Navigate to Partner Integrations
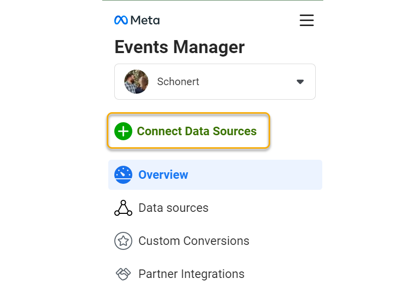This screenshot has height=305, width=411. click(x=191, y=274)
